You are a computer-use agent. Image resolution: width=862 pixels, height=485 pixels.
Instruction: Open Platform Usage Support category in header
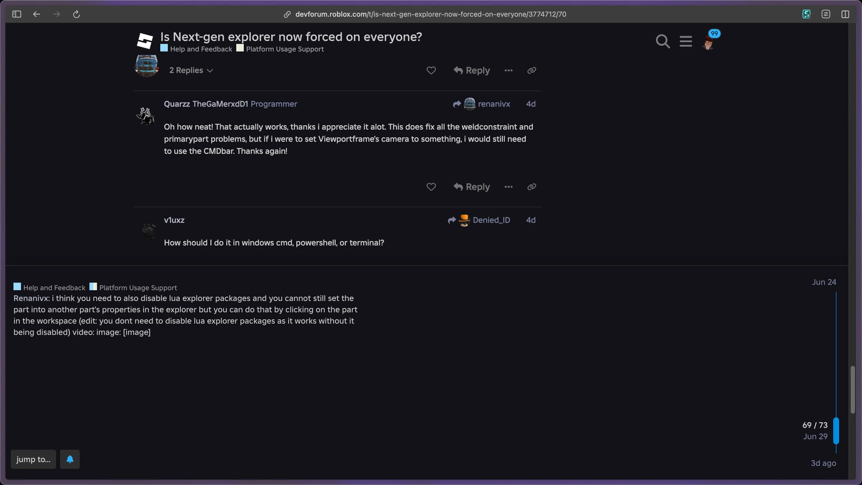285,49
